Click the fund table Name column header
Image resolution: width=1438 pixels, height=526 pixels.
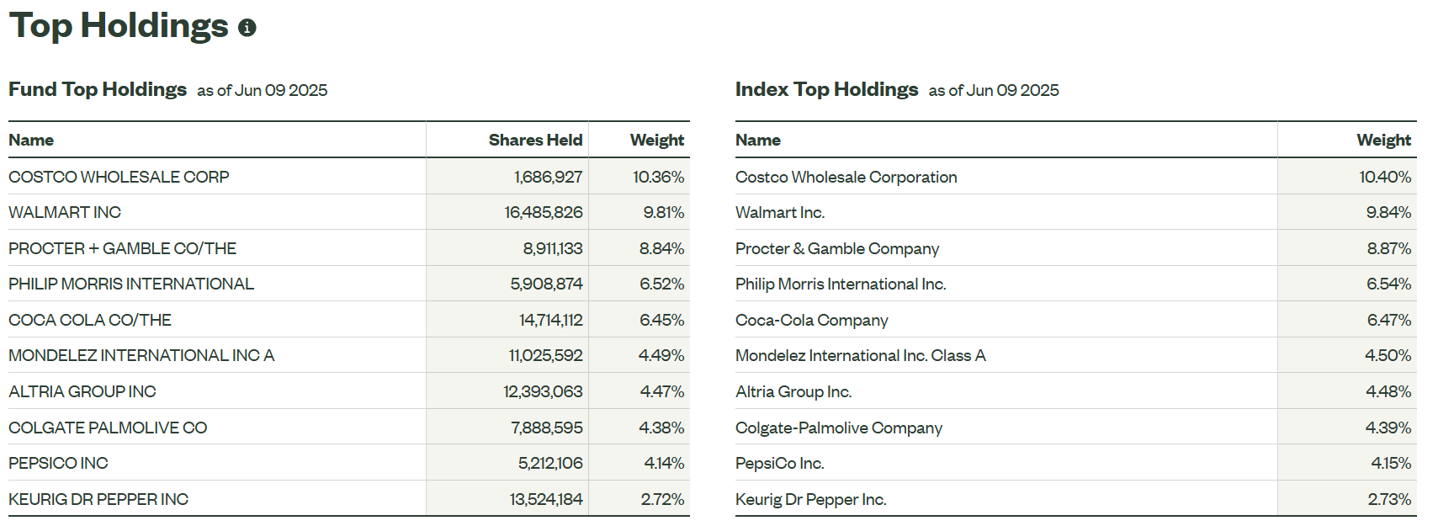[31, 140]
